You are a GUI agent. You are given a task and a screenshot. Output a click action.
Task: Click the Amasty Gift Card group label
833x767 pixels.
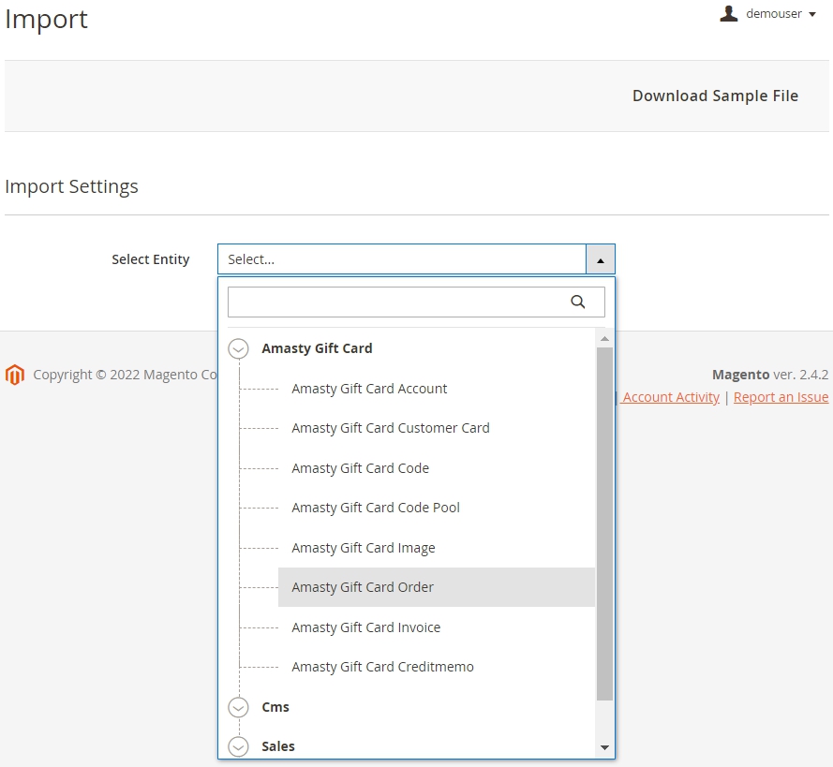coord(317,348)
